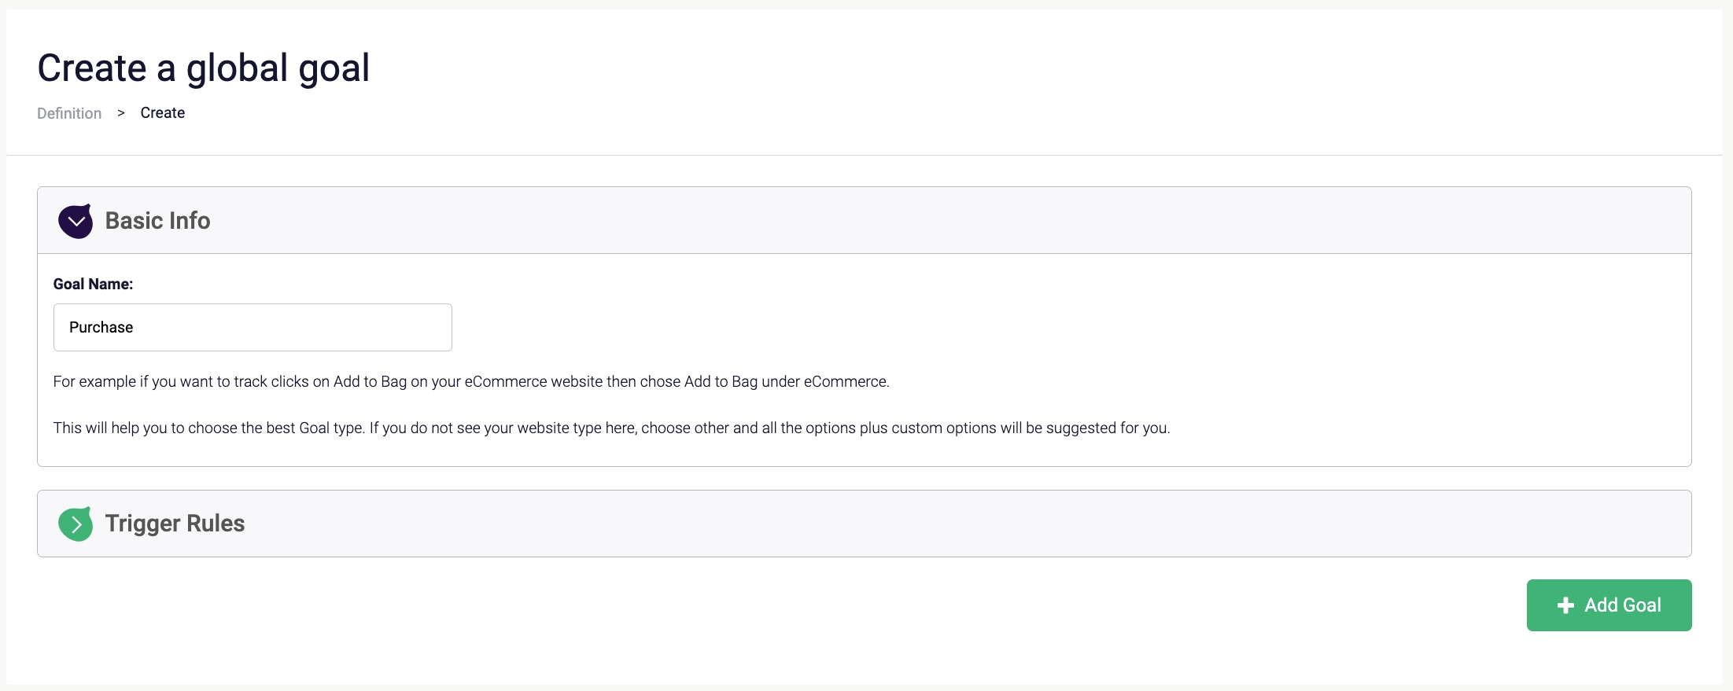Collapse the Basic Info section chevron icon
The image size is (1733, 691).
pyautogui.click(x=76, y=221)
